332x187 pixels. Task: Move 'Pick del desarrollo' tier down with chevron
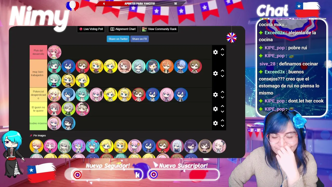pos(222,55)
